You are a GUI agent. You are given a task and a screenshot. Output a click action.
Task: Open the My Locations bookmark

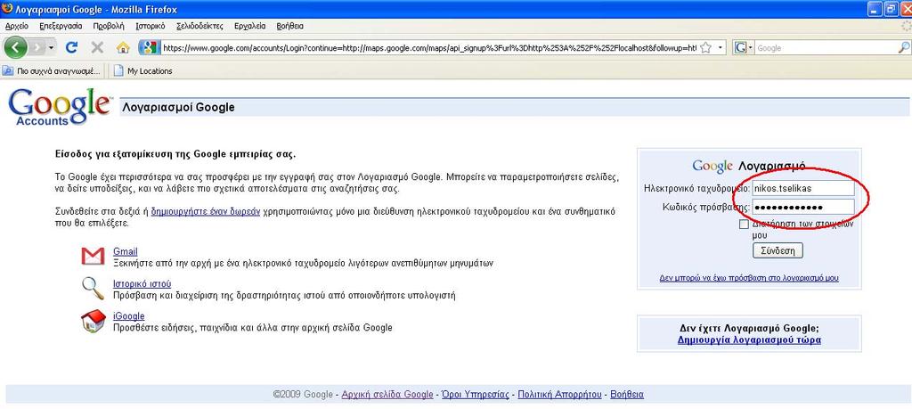[x=143, y=71]
